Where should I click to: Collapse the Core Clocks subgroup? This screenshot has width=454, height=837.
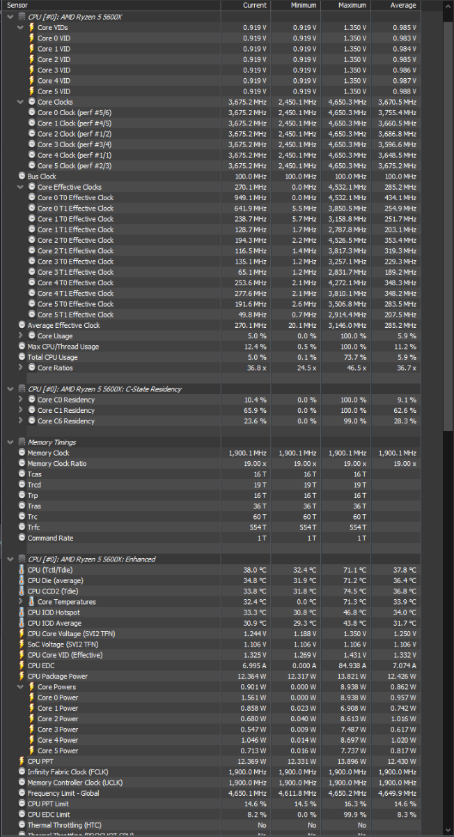(21, 103)
